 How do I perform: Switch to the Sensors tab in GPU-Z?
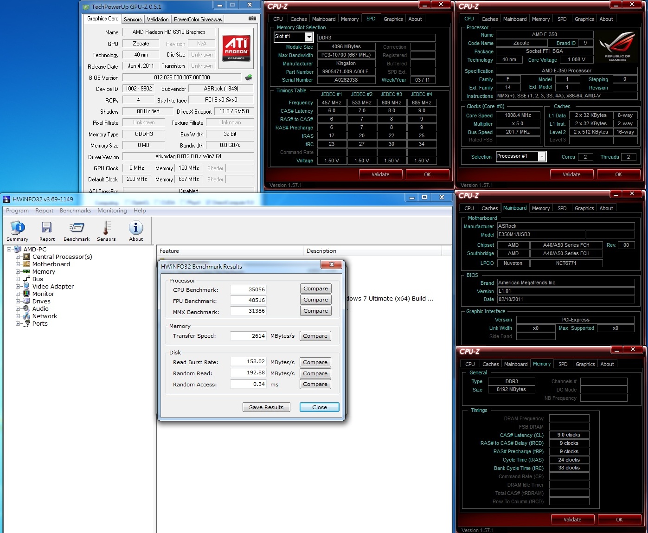[133, 19]
